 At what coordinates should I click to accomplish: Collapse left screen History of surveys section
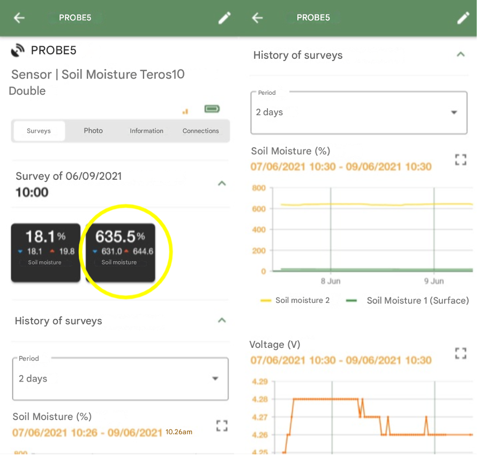222,321
